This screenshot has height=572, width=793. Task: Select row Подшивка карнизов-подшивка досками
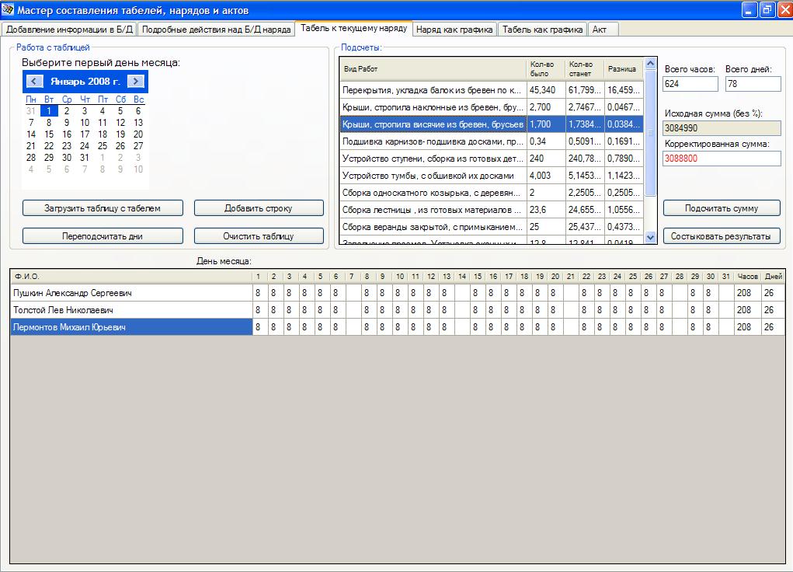[492, 141]
